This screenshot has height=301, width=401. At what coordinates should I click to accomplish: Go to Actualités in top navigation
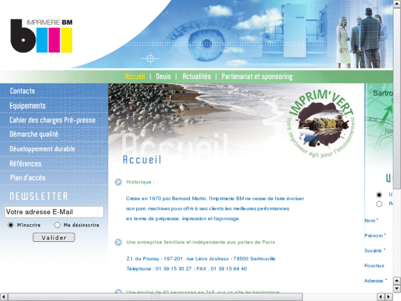(x=196, y=76)
